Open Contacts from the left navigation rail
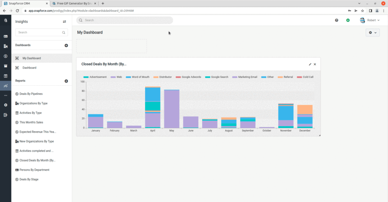388x202 pixels. pos(6,36)
